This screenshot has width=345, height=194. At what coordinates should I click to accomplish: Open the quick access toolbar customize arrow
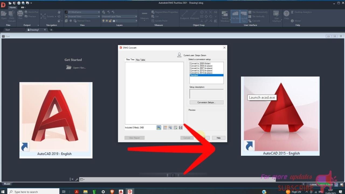(31, 3)
